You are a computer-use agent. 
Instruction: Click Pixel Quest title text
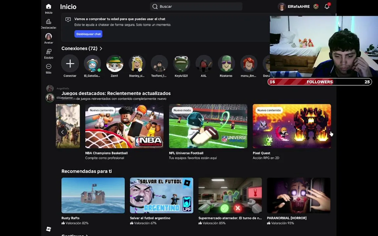click(261, 153)
